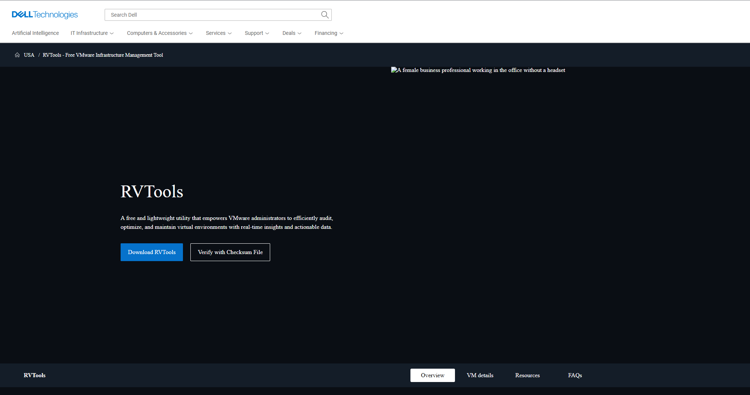
Task: Open the Resources tab
Action: (x=527, y=375)
